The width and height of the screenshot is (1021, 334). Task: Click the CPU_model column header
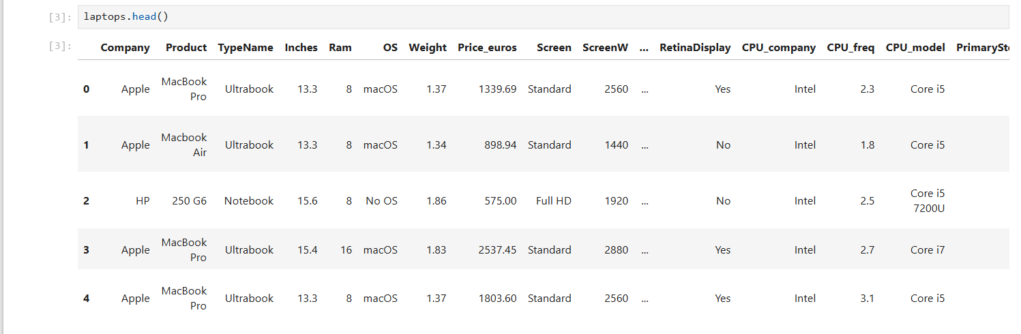pyautogui.click(x=915, y=48)
